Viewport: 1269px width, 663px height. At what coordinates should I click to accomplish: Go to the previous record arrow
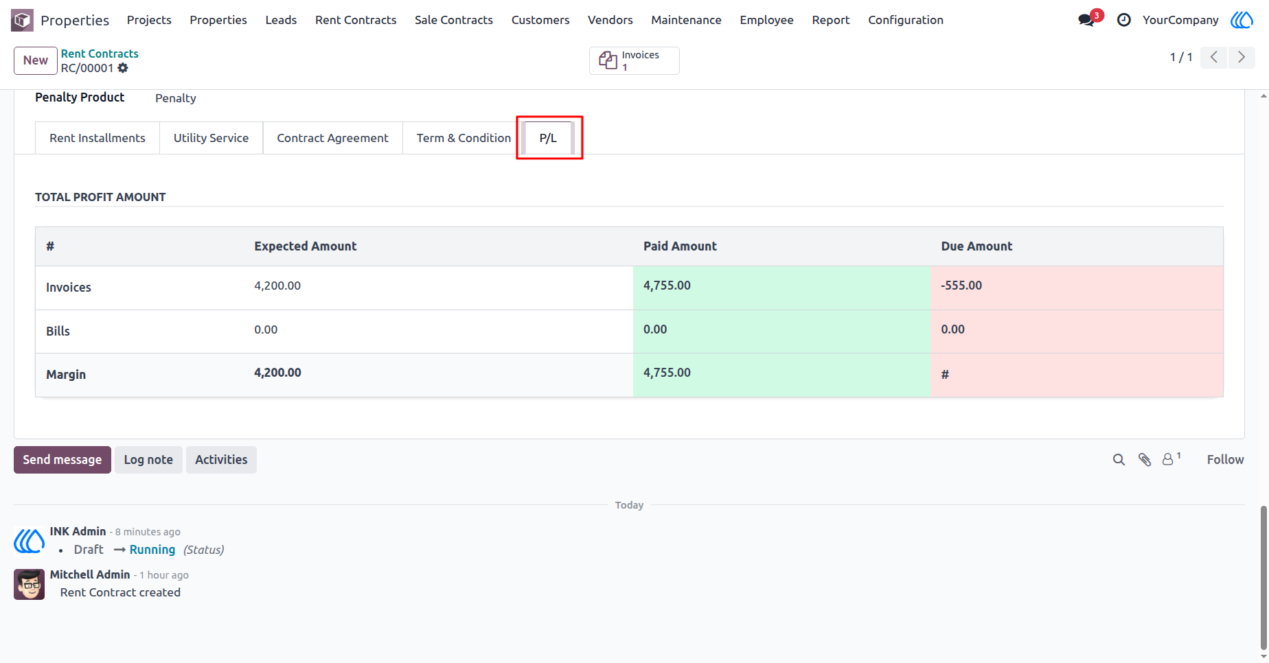[1214, 57]
